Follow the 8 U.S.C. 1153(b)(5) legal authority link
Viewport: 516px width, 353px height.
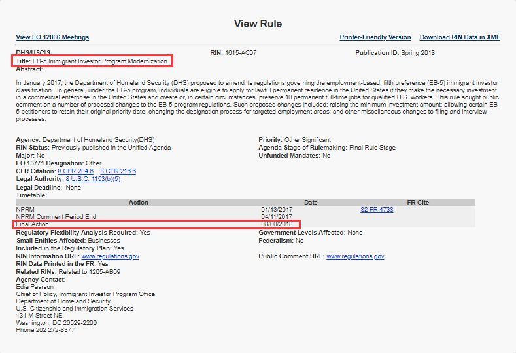coord(94,179)
